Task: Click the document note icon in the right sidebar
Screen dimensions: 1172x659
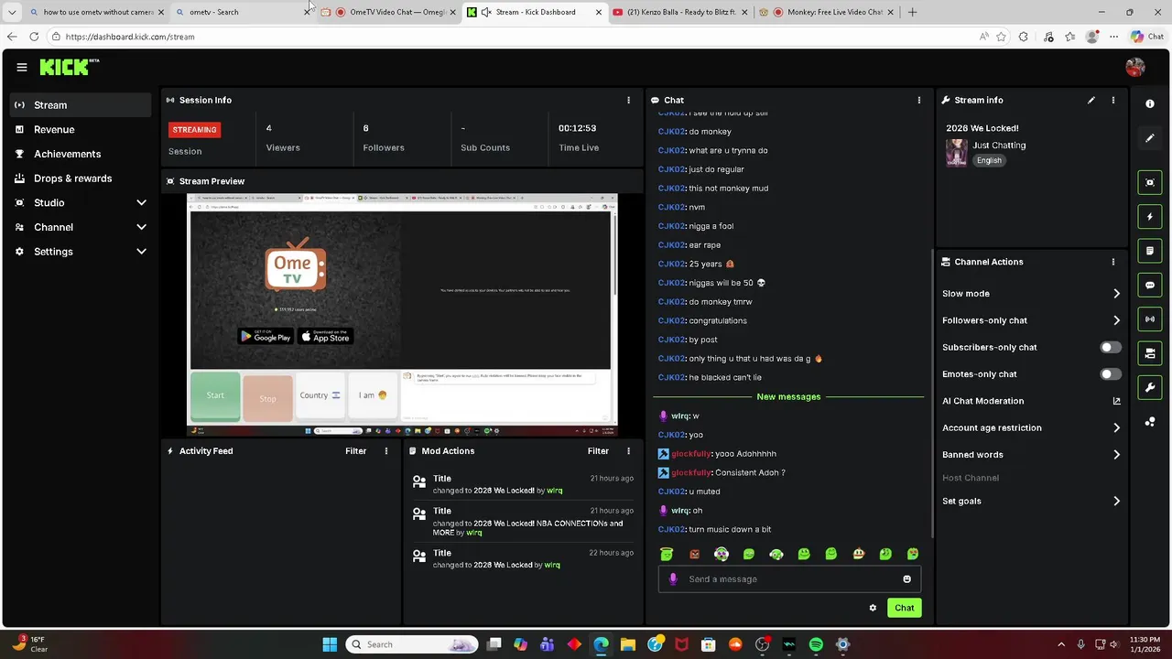Action: (x=1150, y=251)
